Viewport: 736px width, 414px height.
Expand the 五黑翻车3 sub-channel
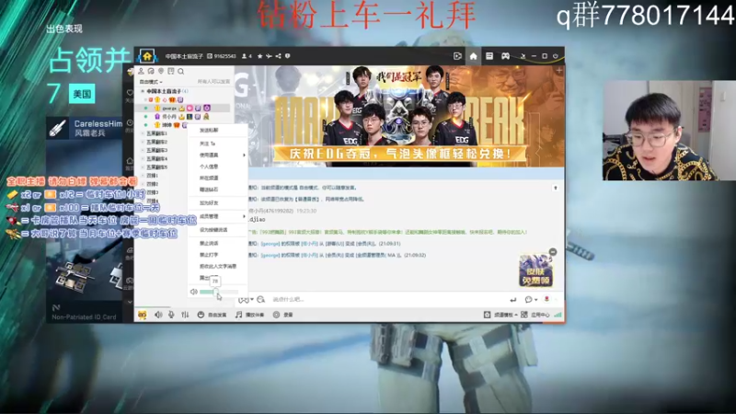(144, 150)
